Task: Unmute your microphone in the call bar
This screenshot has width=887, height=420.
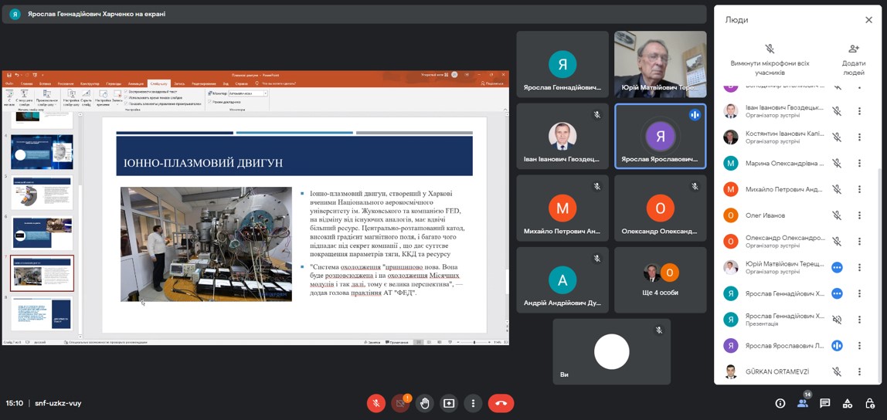Action: pyautogui.click(x=376, y=403)
